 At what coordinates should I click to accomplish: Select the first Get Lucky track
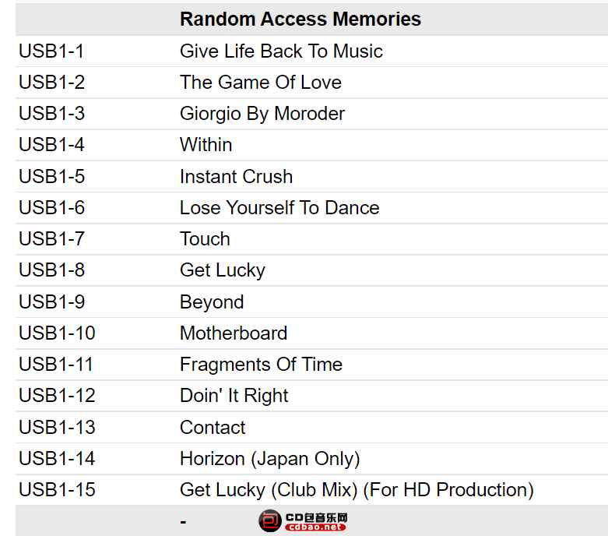(x=223, y=270)
